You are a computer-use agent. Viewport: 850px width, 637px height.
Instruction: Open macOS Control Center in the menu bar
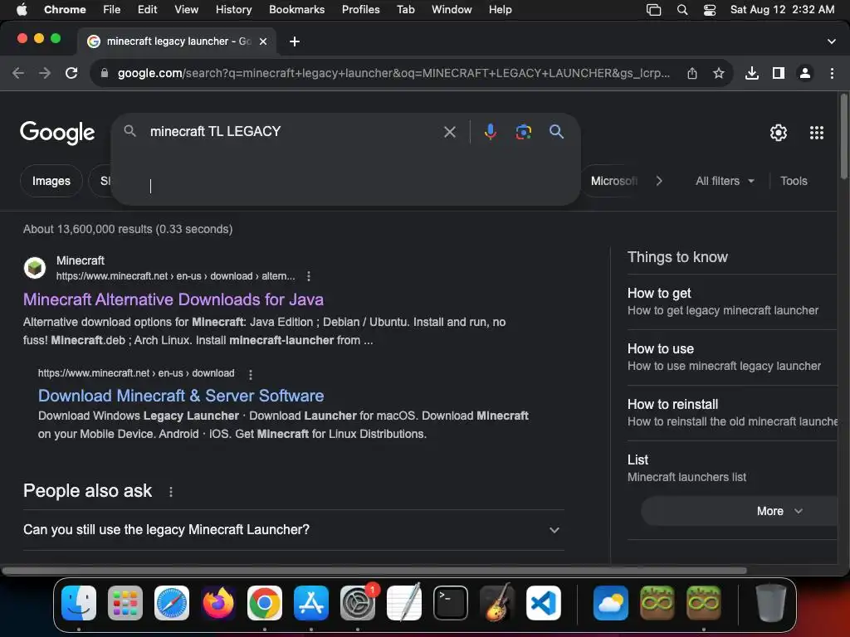(x=710, y=10)
